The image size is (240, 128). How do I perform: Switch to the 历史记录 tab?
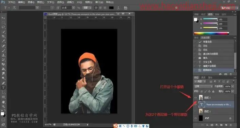[x=205, y=38]
